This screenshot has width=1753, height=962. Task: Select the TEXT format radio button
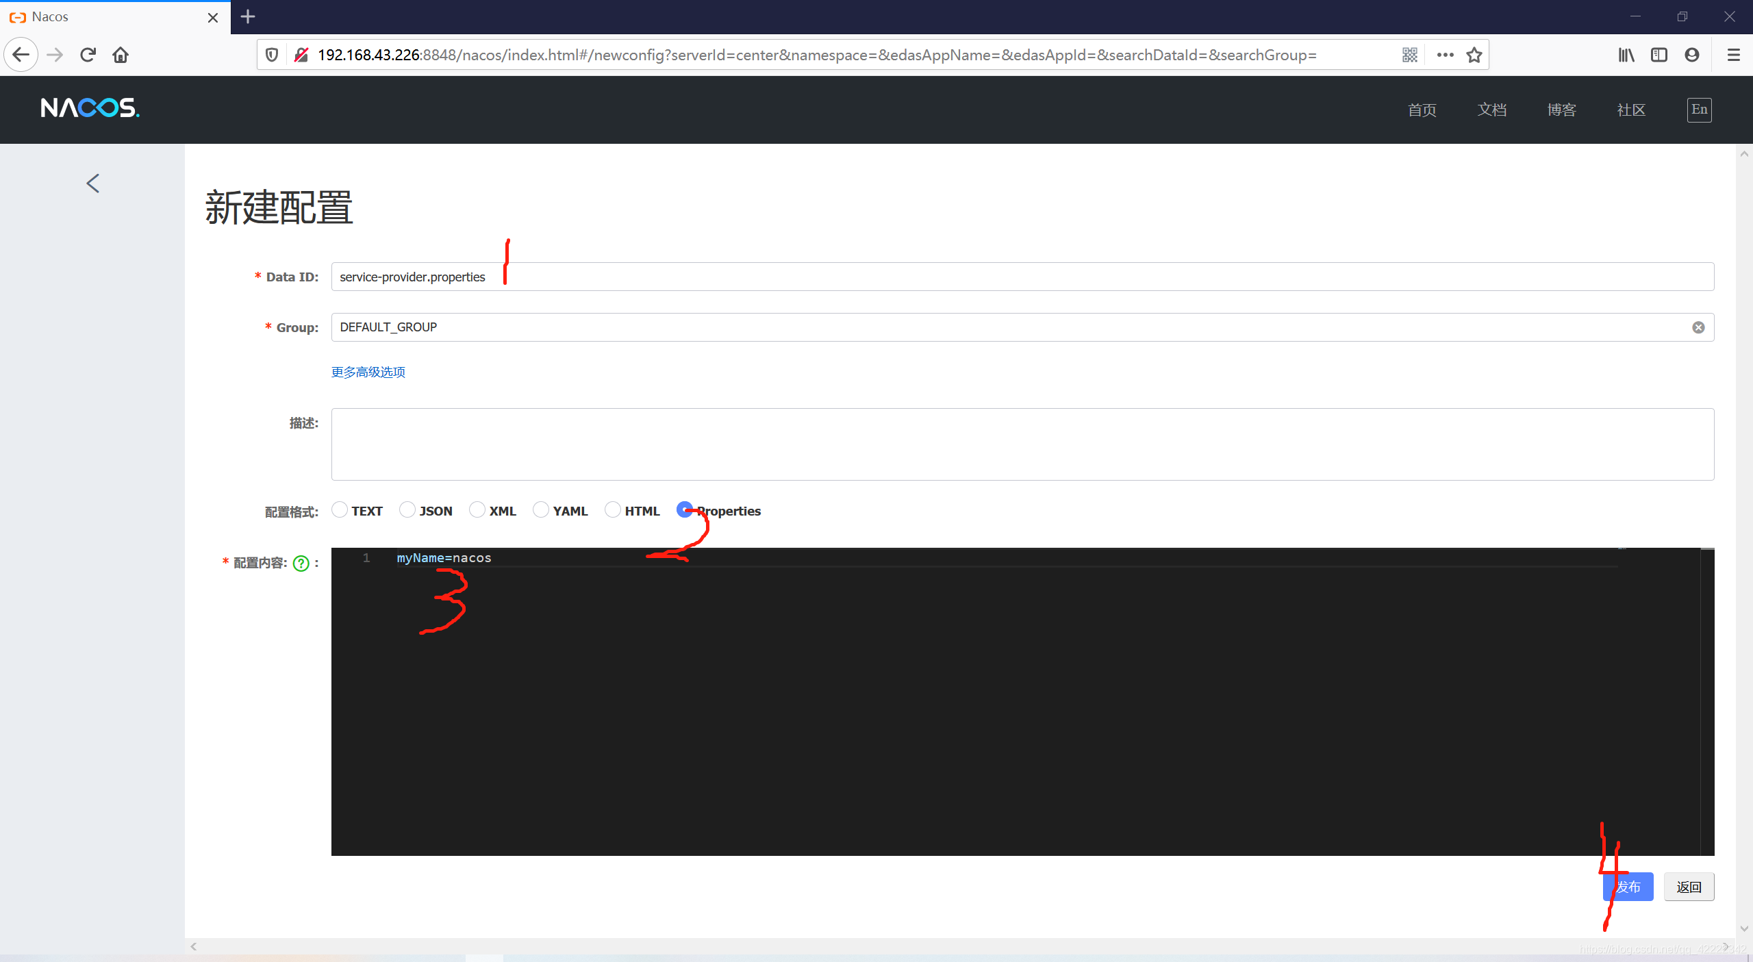tap(340, 509)
